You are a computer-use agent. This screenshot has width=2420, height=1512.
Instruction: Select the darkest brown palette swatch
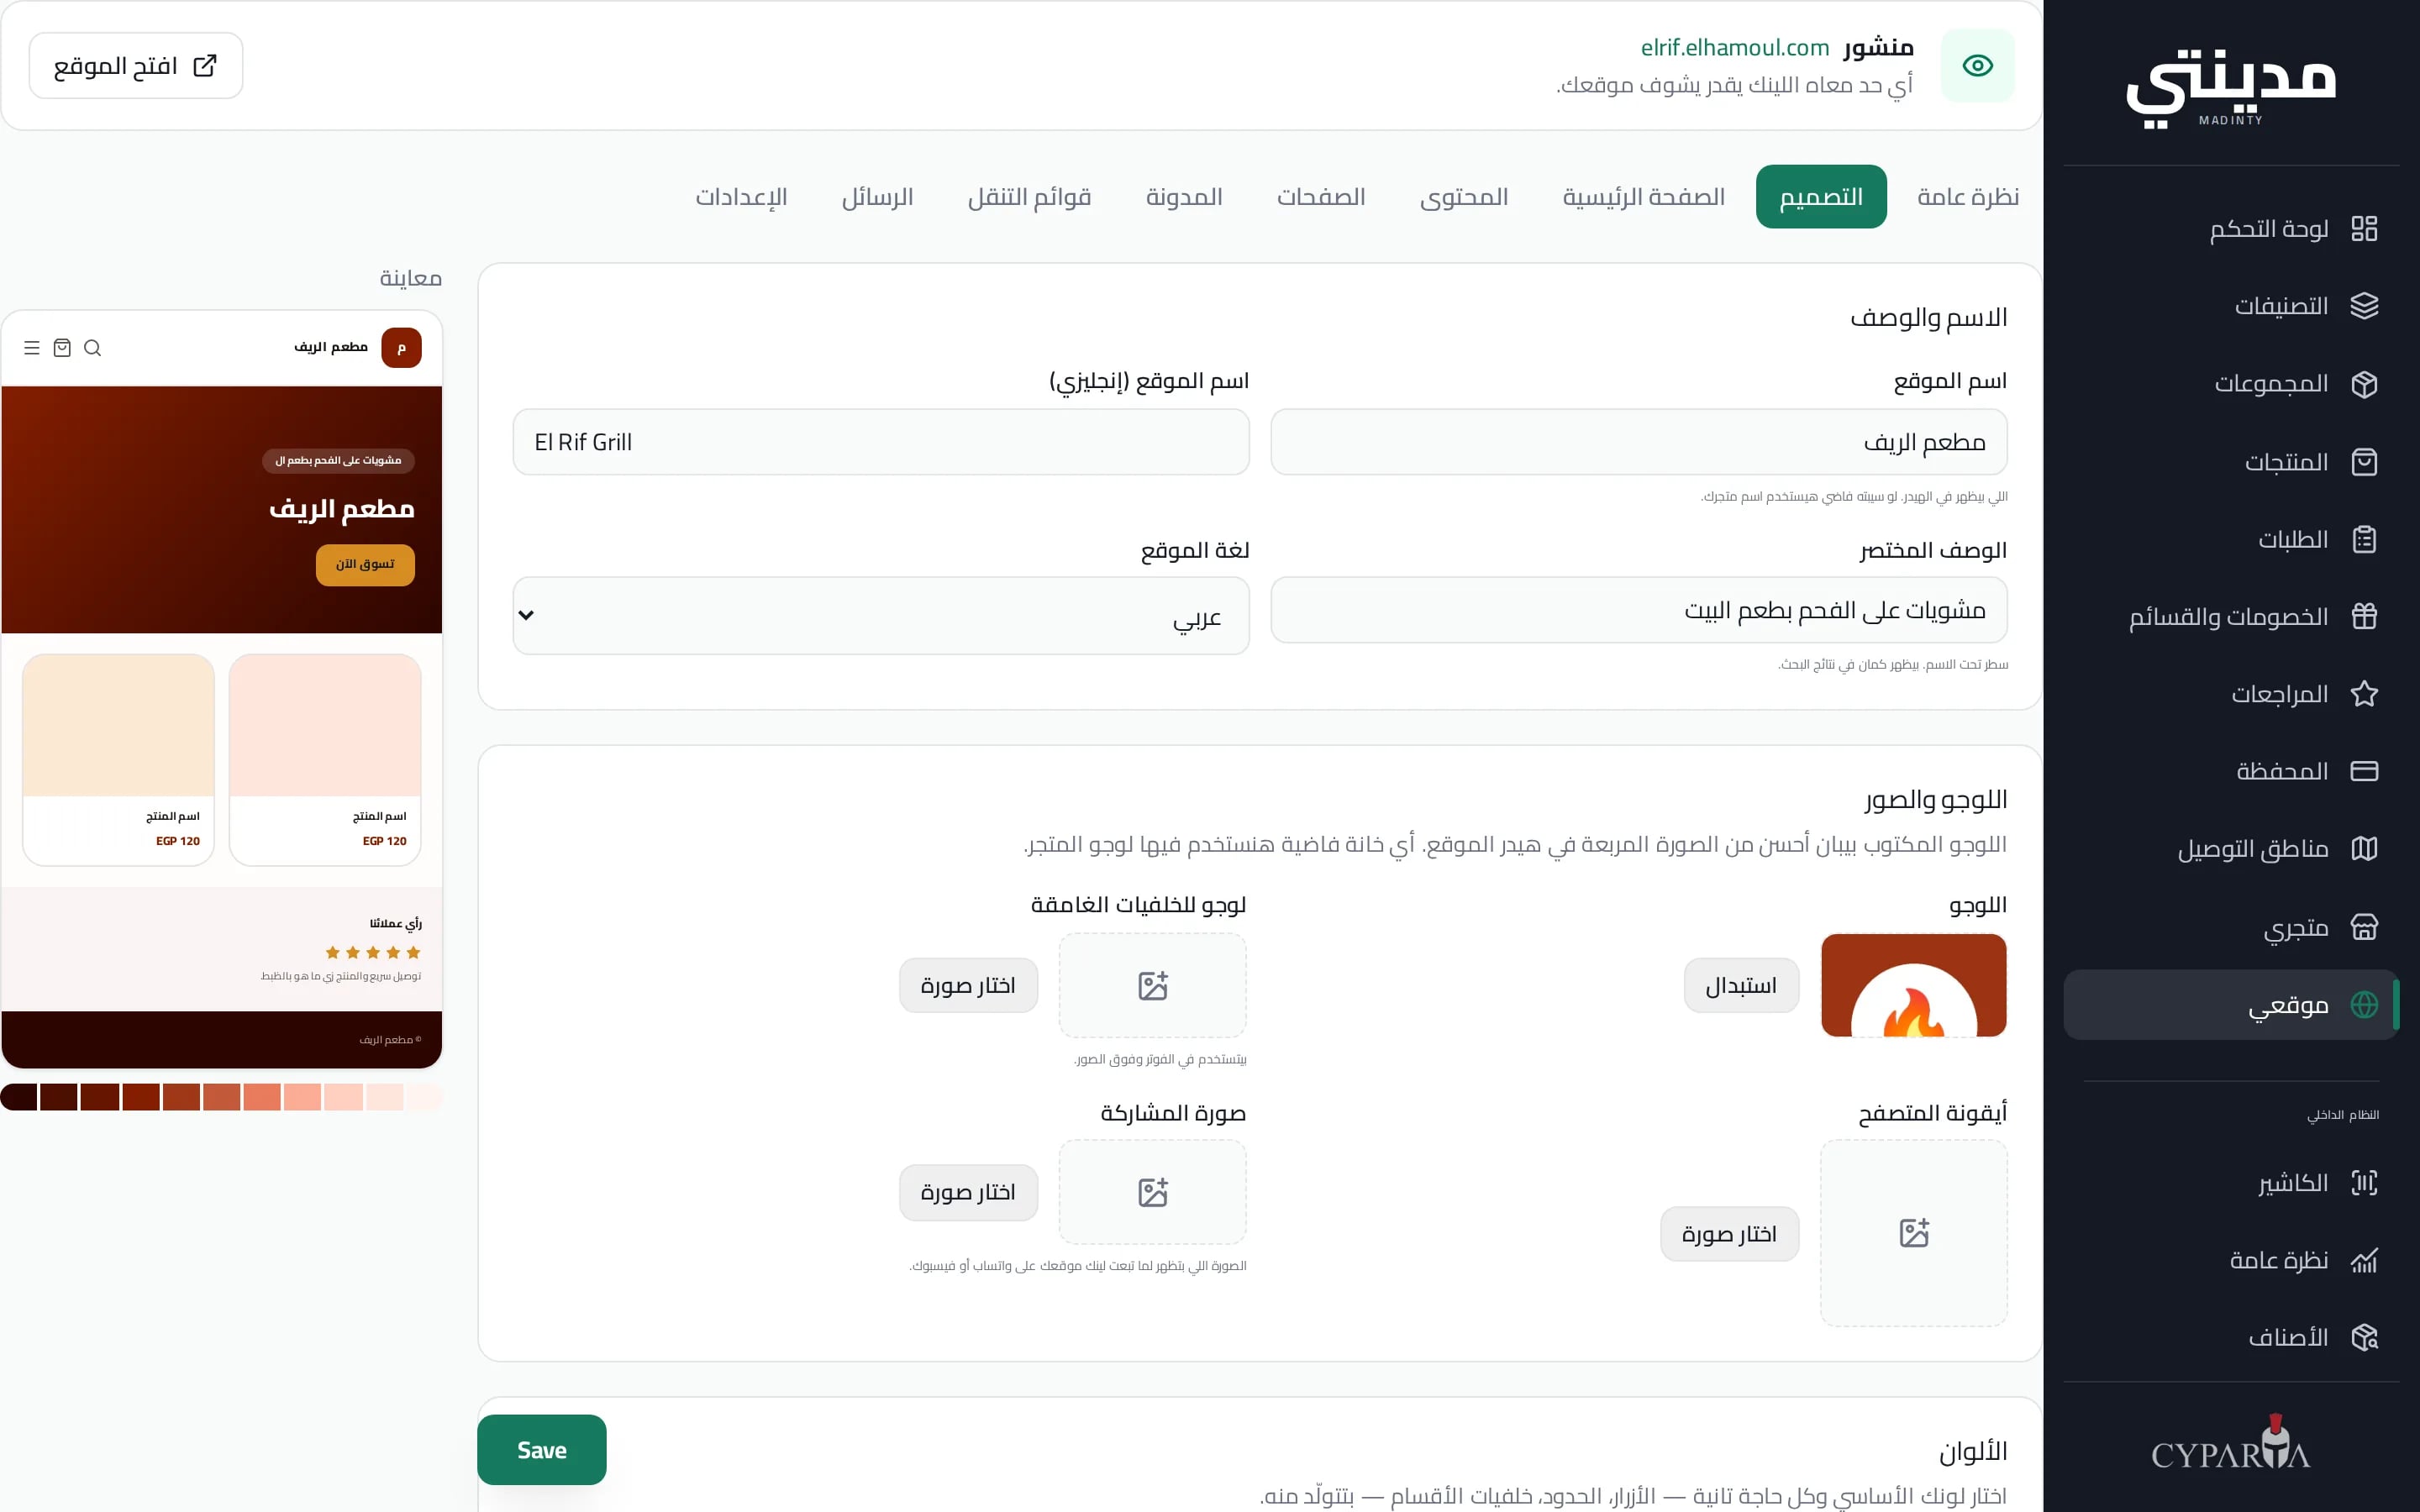(x=19, y=1097)
